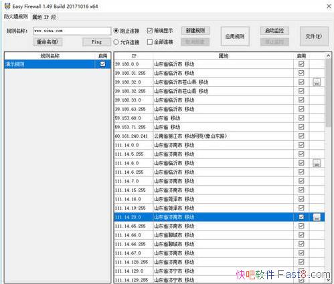Select the IP cell 111.14.15.255
The height and width of the screenshot is (284, 334).
(134, 190)
